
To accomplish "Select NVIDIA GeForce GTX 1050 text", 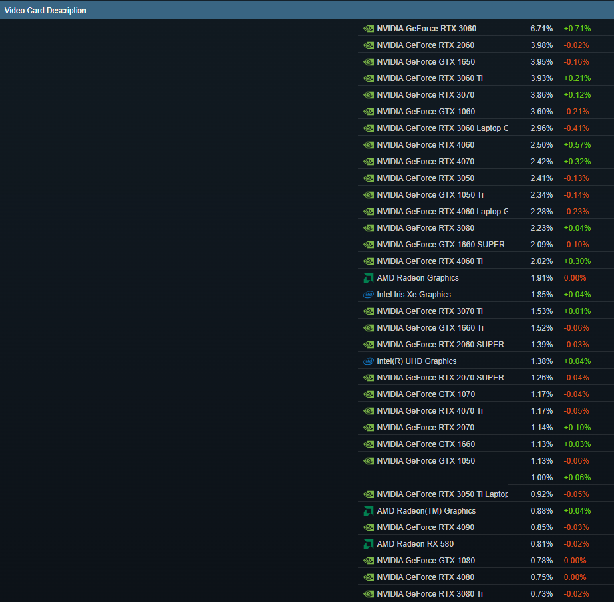I will pyautogui.click(x=426, y=461).
